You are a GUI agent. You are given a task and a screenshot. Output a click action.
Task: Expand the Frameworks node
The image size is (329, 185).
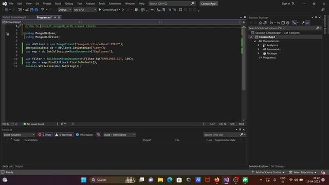click(259, 49)
